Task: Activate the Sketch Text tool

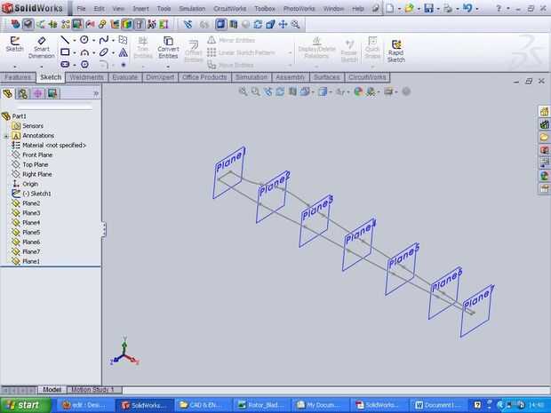Action: [123, 52]
